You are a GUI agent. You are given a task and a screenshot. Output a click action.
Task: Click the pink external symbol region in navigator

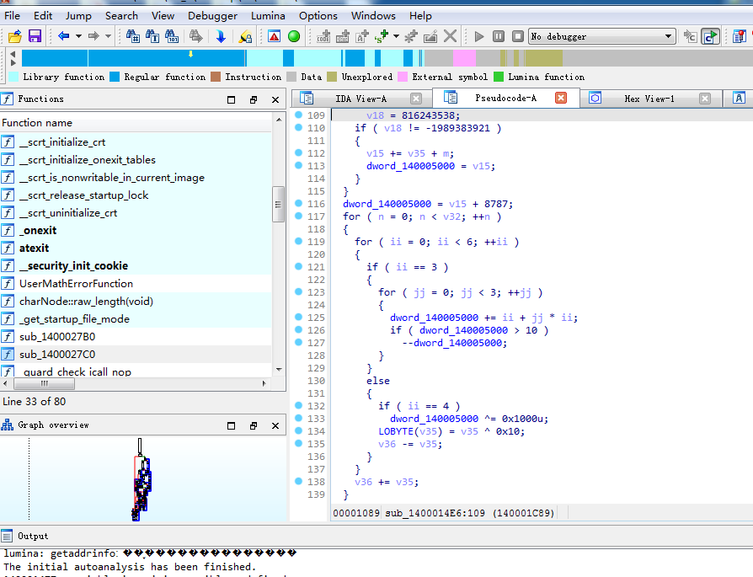point(464,58)
